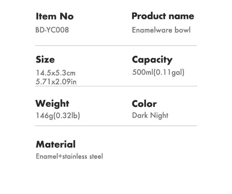Select the 146g(0.32lb) weight value

click(58, 116)
